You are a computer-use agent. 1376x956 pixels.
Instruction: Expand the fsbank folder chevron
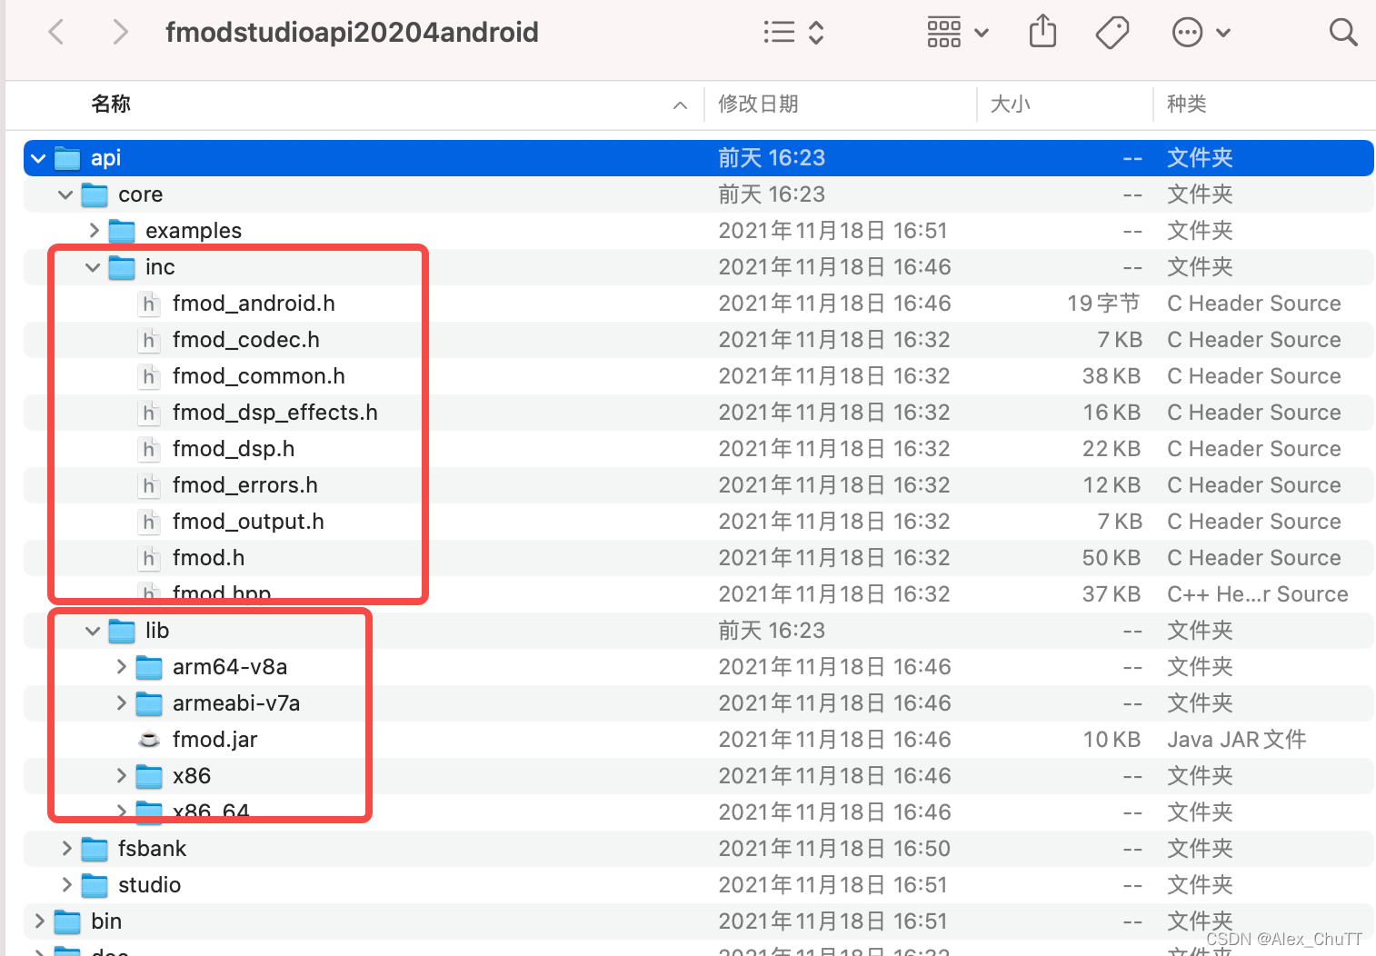click(66, 849)
